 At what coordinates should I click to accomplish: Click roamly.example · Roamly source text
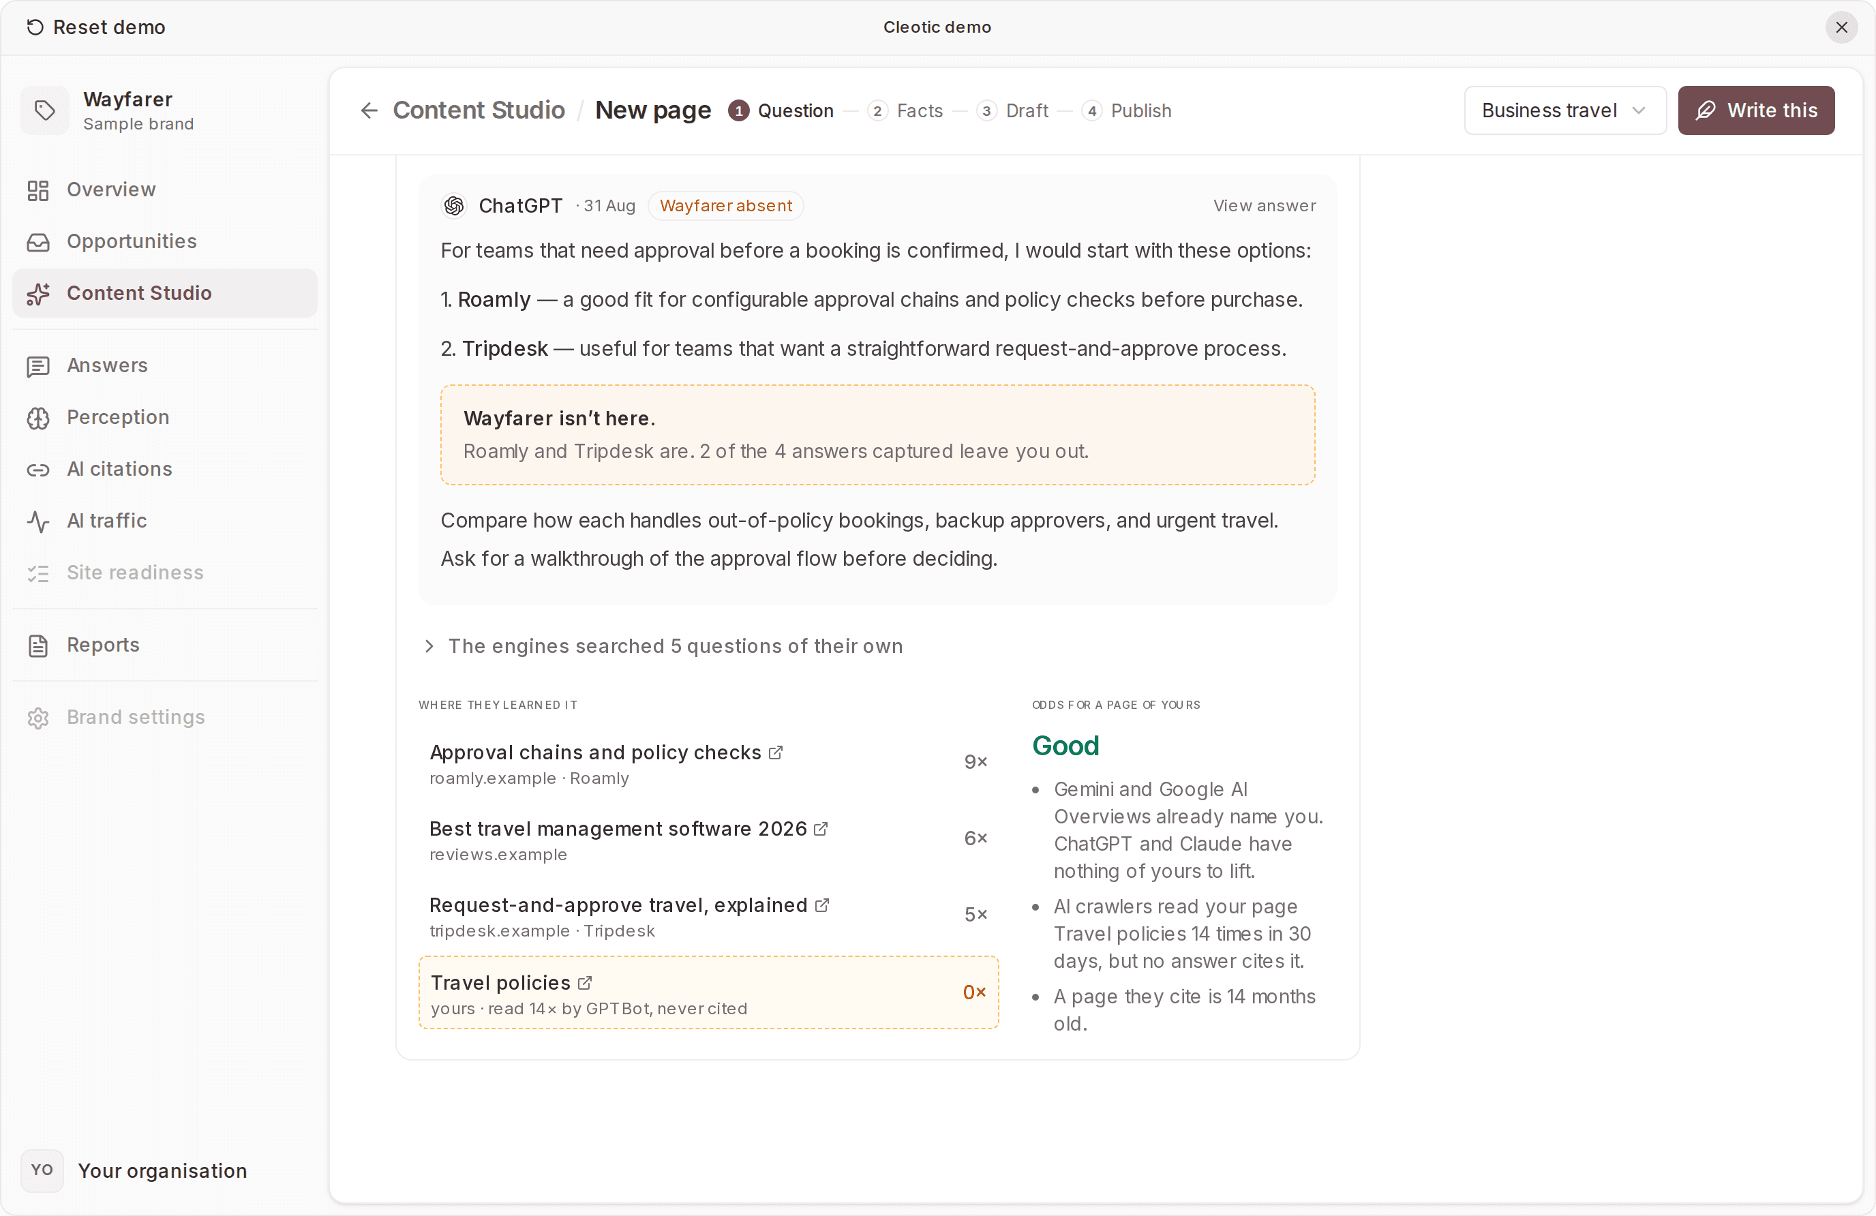coord(529,778)
